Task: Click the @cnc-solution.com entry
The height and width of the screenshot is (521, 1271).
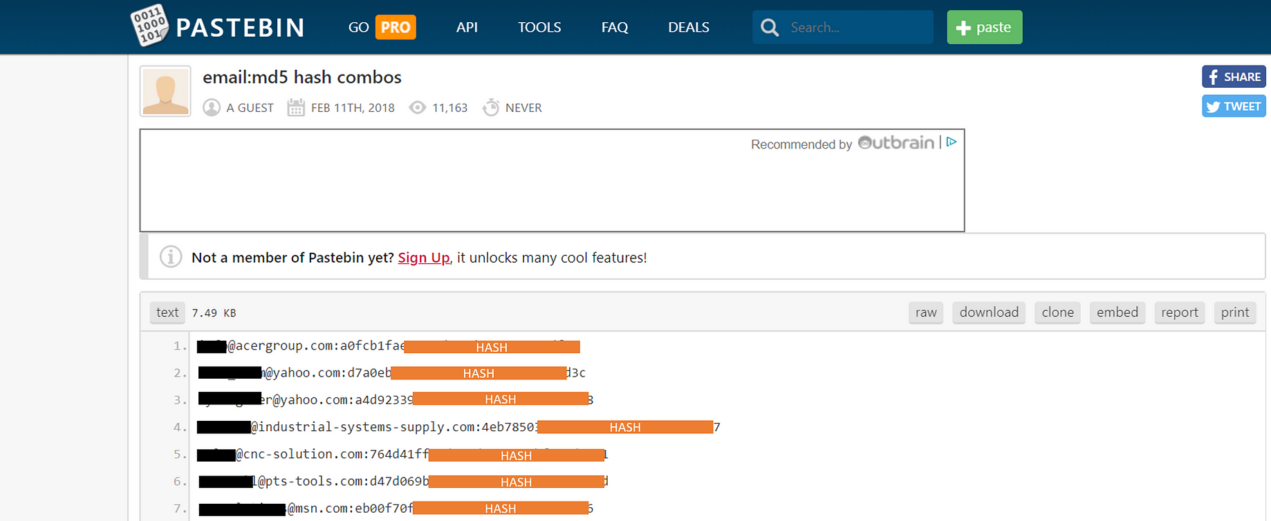Action: click(x=402, y=455)
